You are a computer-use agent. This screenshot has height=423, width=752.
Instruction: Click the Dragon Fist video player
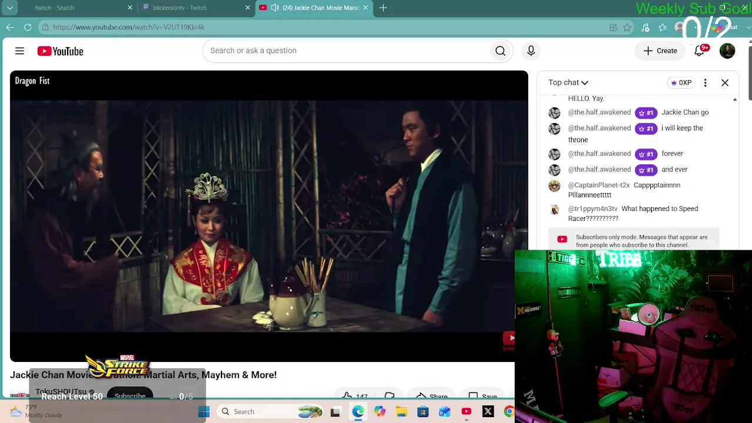268,216
